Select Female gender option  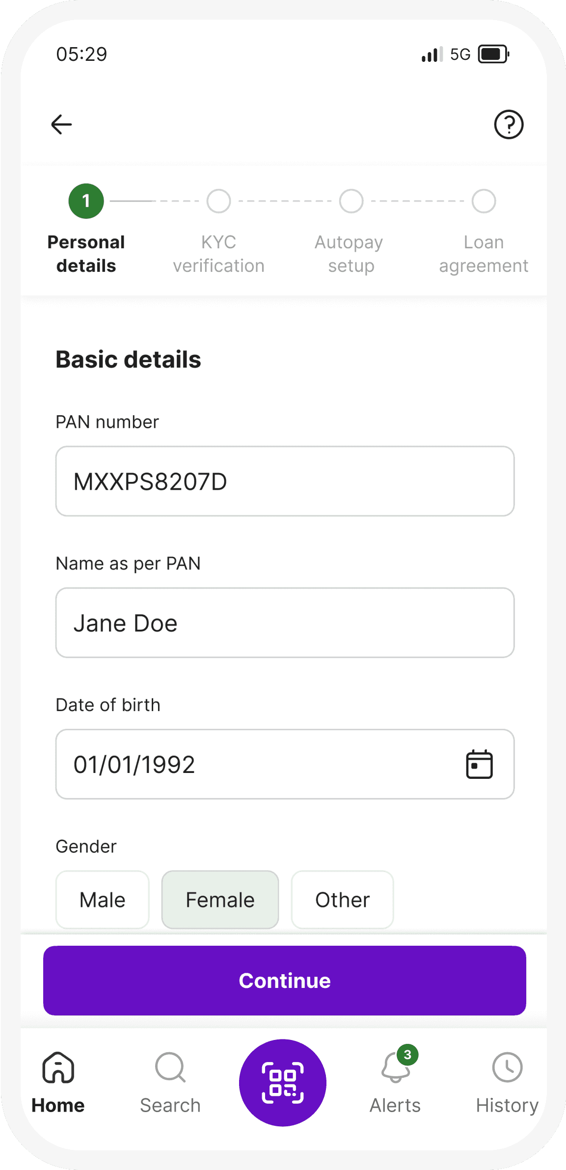tap(220, 900)
